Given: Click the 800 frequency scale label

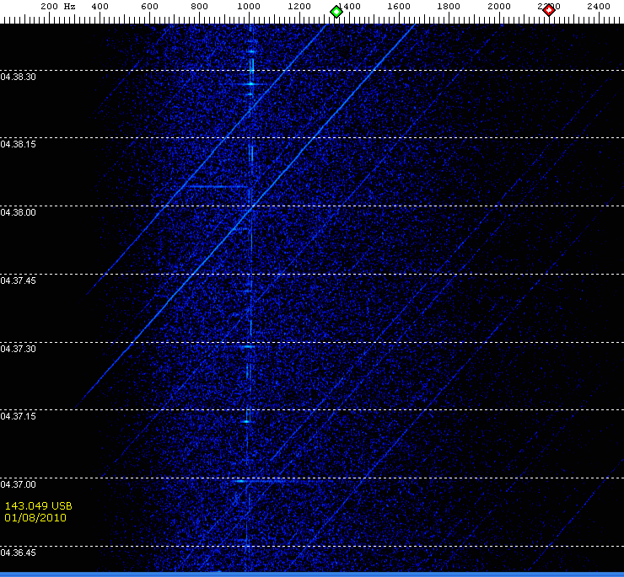Looking at the screenshot, I should (199, 7).
